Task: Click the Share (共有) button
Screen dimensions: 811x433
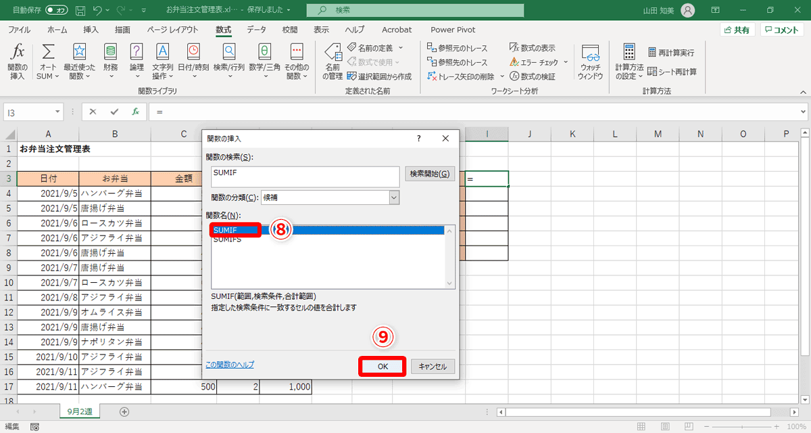Action: [737, 30]
